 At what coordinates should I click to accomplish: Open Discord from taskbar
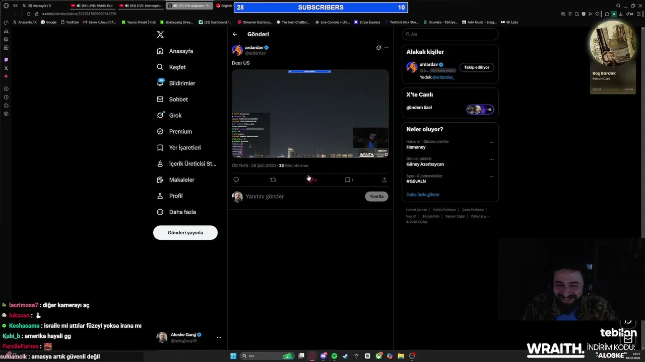tap(324, 356)
